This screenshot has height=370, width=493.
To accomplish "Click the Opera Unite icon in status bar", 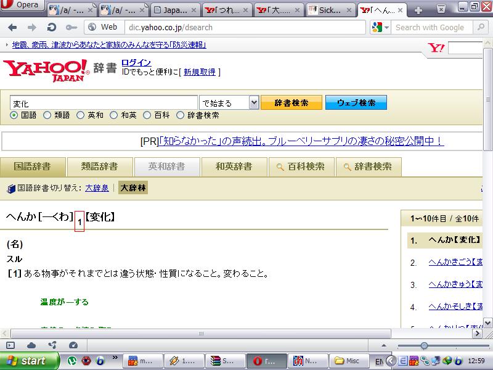I will tap(52, 345).
